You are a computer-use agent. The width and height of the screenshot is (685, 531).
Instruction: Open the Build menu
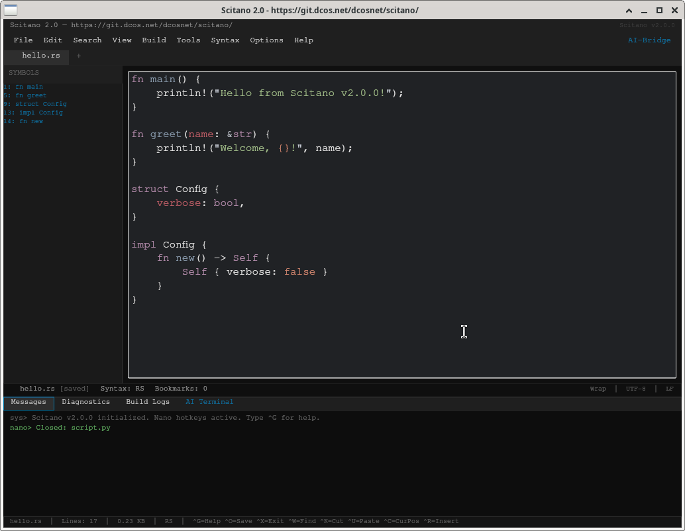(154, 40)
